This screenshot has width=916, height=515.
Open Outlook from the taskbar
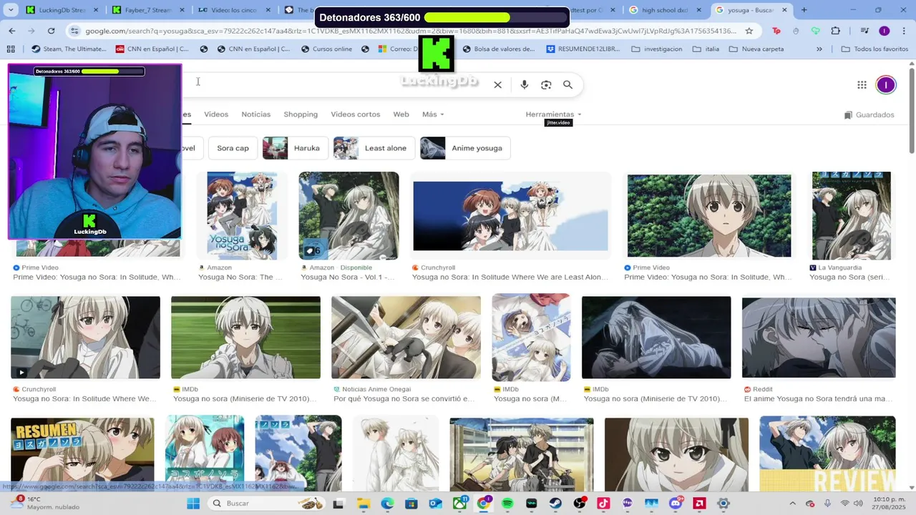(x=435, y=504)
